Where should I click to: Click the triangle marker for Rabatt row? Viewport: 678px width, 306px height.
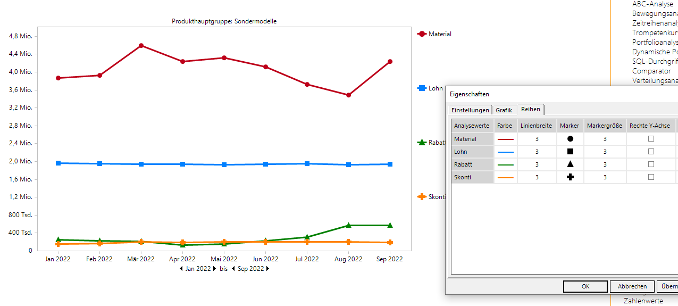tap(570, 164)
